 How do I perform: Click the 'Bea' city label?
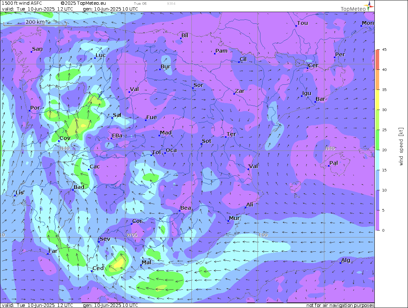point(186,208)
